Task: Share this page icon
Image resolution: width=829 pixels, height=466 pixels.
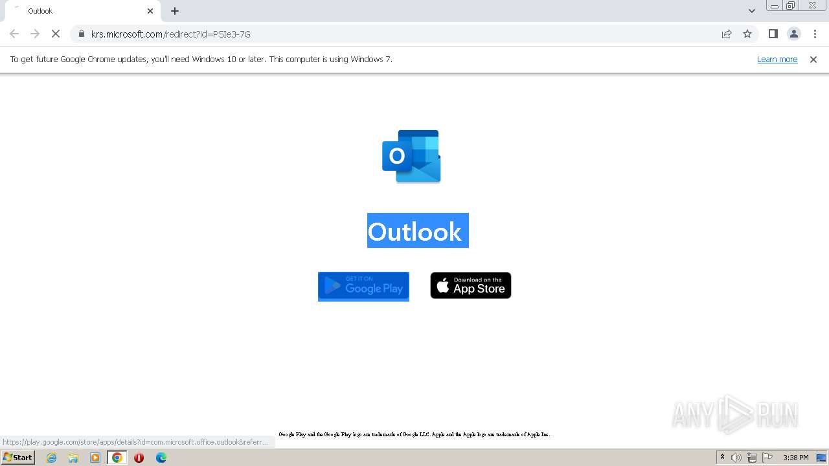Action: 727,34
